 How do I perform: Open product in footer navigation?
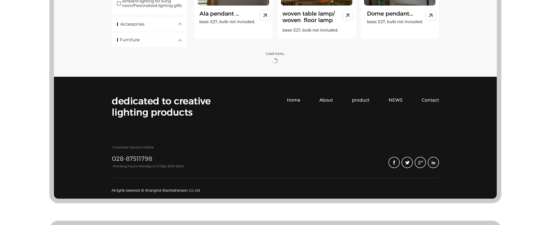[361, 100]
